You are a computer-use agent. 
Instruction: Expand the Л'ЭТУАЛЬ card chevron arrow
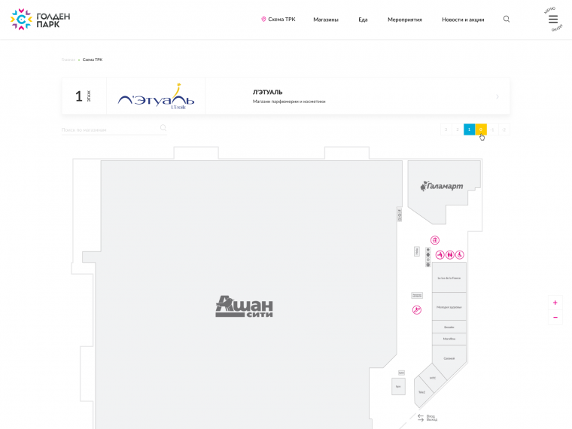(497, 96)
